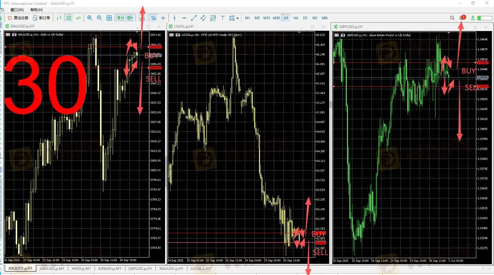This screenshot has width=494, height=275.
Task: Switch timeframe to W1
Action: coord(315,18)
